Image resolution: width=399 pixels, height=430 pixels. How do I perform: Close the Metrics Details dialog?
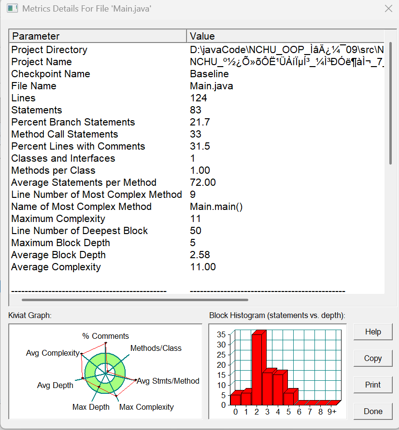(x=388, y=9)
